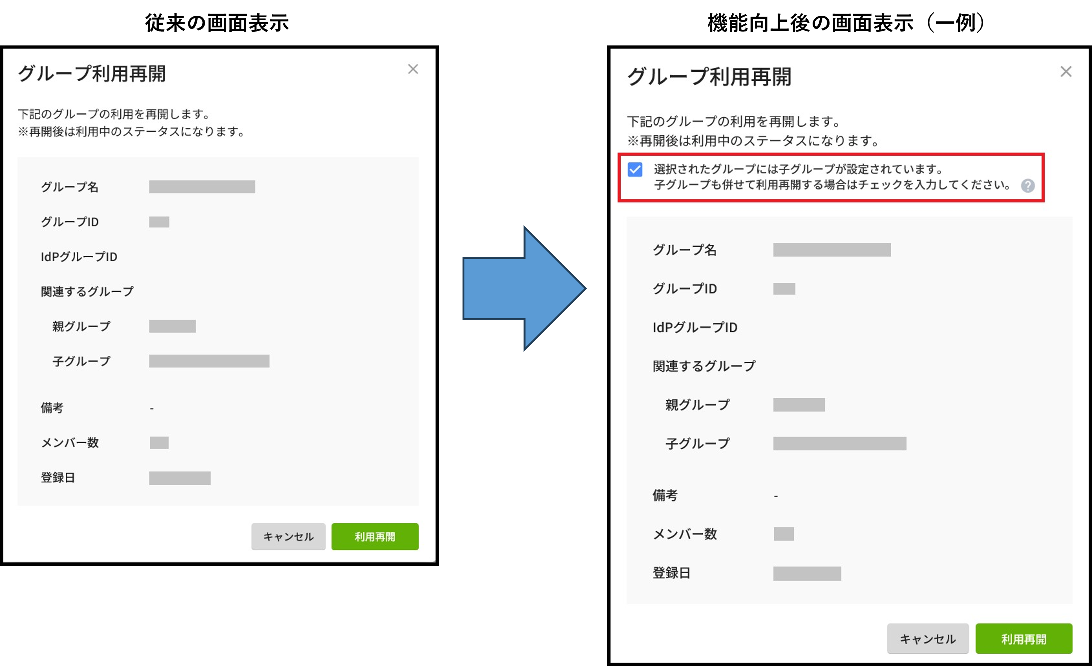Click the 登録日 label in right dialog
Image resolution: width=1092 pixels, height=666 pixels.
click(671, 573)
